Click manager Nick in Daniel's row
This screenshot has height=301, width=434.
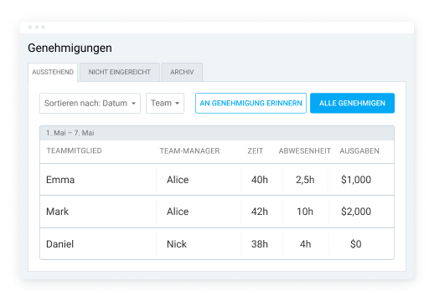tap(177, 244)
